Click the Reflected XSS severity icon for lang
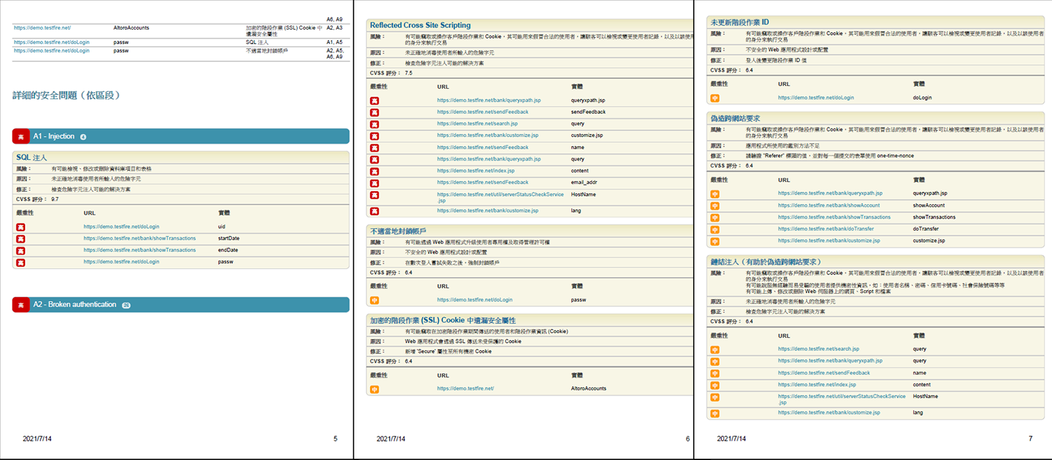This screenshot has height=460, width=1052. (374, 212)
